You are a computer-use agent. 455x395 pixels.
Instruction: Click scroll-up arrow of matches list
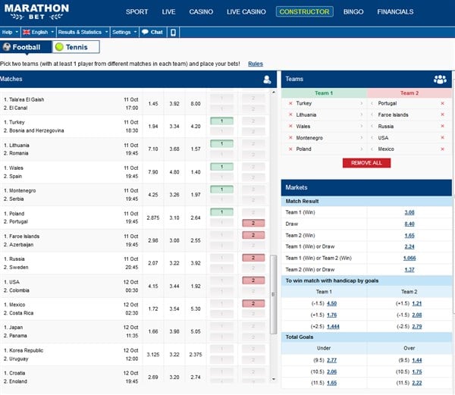coord(273,92)
